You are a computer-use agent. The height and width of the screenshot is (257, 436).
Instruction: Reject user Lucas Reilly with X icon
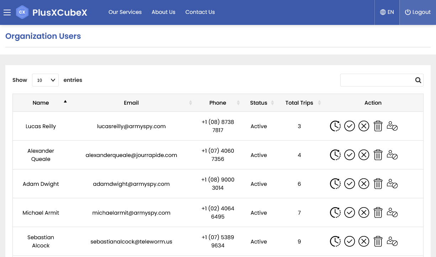pyautogui.click(x=364, y=126)
